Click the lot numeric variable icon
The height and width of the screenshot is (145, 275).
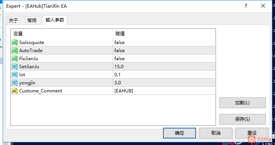point(15,75)
